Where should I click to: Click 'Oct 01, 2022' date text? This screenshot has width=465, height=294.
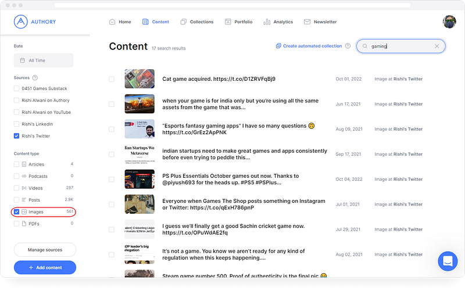pyautogui.click(x=348, y=79)
